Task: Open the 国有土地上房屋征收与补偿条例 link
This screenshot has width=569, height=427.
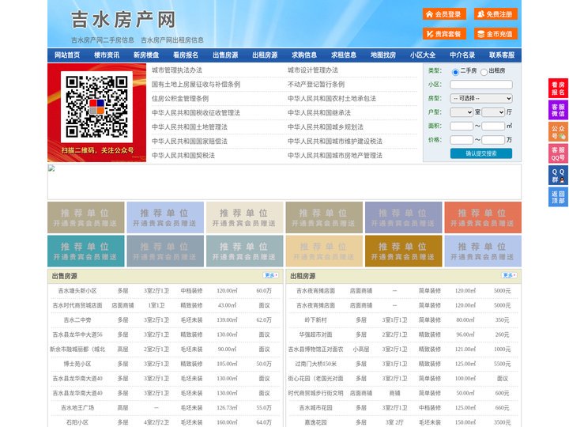Action: 196,85
